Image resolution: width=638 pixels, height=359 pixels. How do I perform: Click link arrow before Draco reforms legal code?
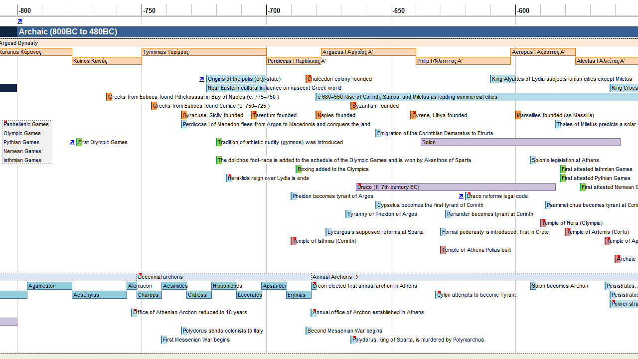pos(461,196)
